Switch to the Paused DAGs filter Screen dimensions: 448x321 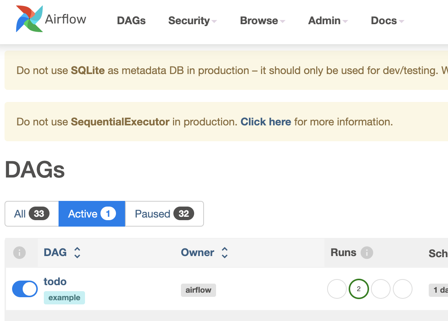click(x=164, y=214)
